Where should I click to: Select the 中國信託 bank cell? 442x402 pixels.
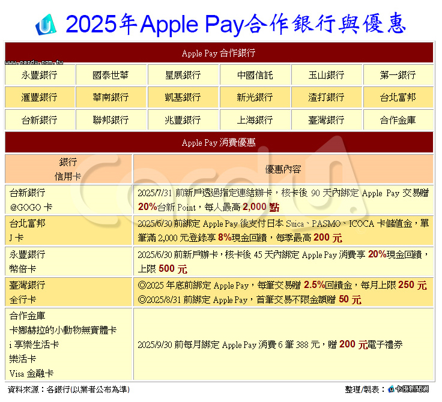[x=255, y=75]
